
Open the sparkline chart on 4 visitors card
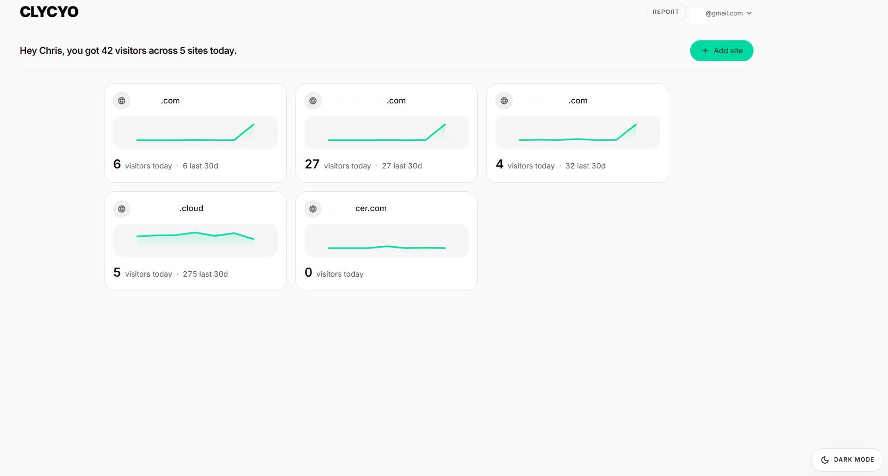578,132
